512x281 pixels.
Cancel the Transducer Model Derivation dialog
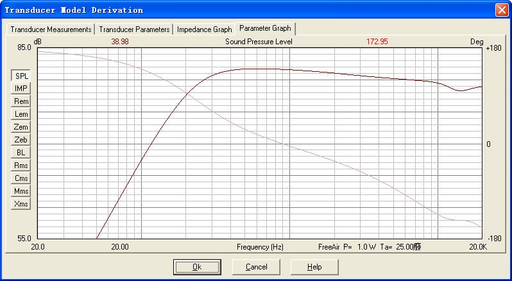pyautogui.click(x=256, y=267)
